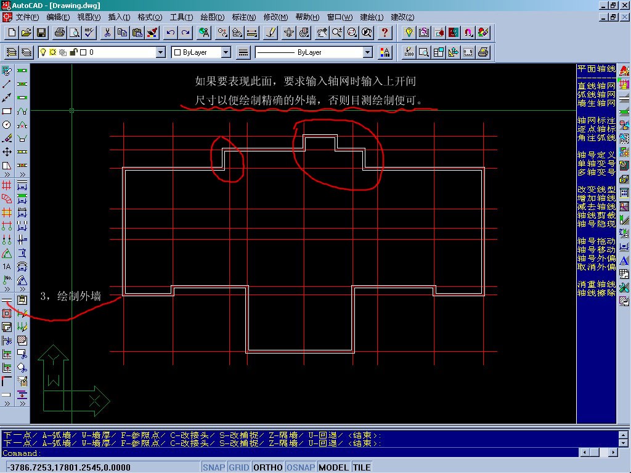Select 增加轴线 in side menu

(596, 198)
